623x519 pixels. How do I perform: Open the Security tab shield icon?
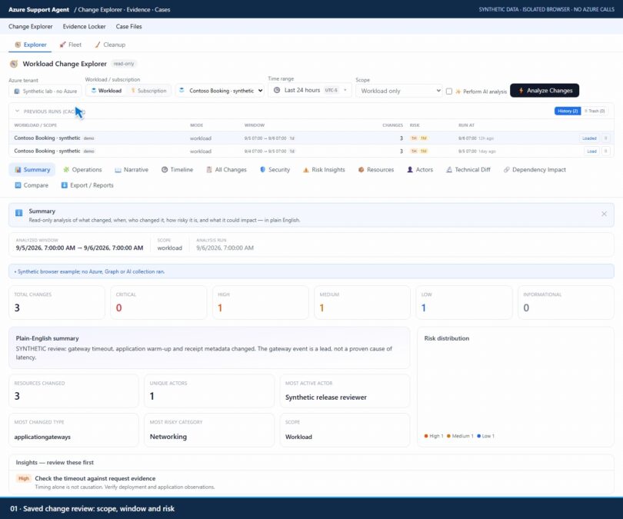(x=262, y=170)
